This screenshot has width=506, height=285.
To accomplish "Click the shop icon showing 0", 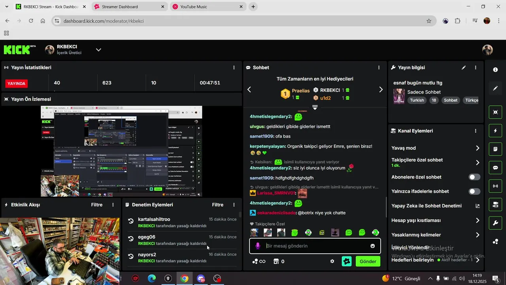I will pos(279,261).
